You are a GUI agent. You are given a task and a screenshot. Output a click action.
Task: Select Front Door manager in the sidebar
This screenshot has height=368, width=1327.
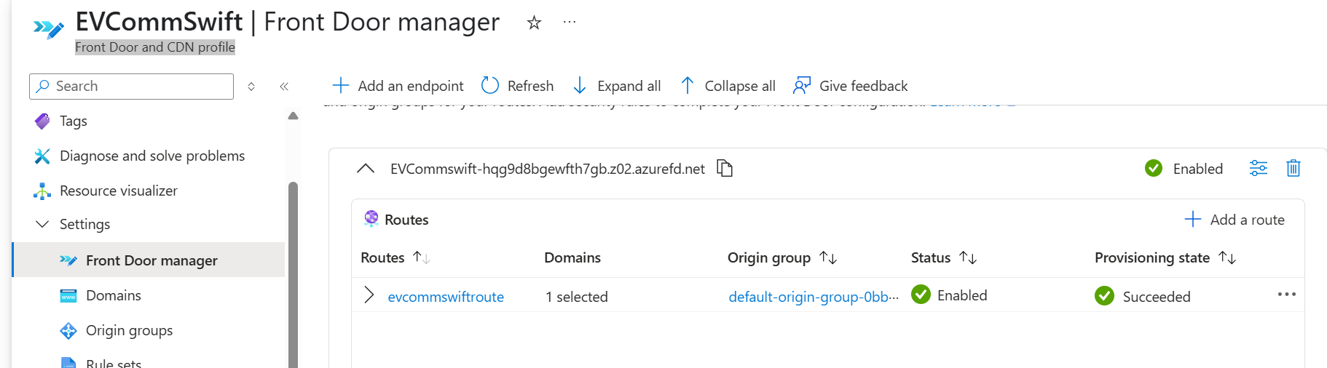click(149, 260)
